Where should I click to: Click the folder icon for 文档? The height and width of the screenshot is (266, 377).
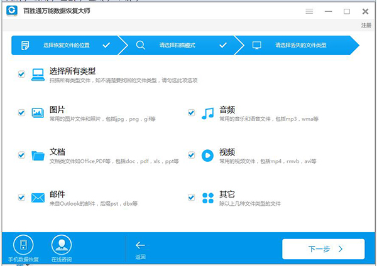tap(38, 156)
